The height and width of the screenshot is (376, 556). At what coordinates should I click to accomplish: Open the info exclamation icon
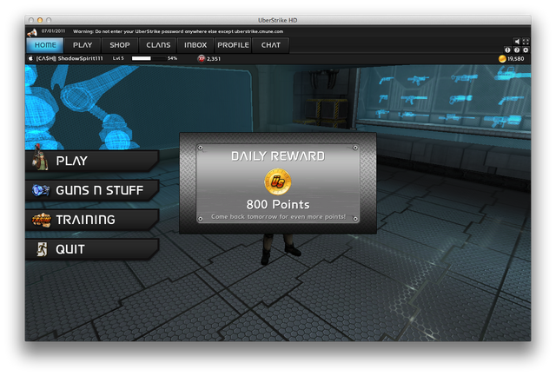coord(507,50)
